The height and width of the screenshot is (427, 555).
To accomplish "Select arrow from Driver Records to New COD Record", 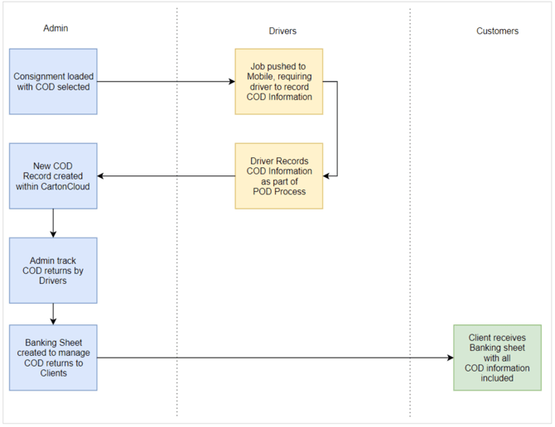I will [166, 175].
